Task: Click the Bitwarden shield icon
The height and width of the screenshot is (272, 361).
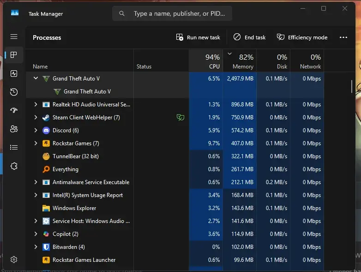Action: [46, 247]
